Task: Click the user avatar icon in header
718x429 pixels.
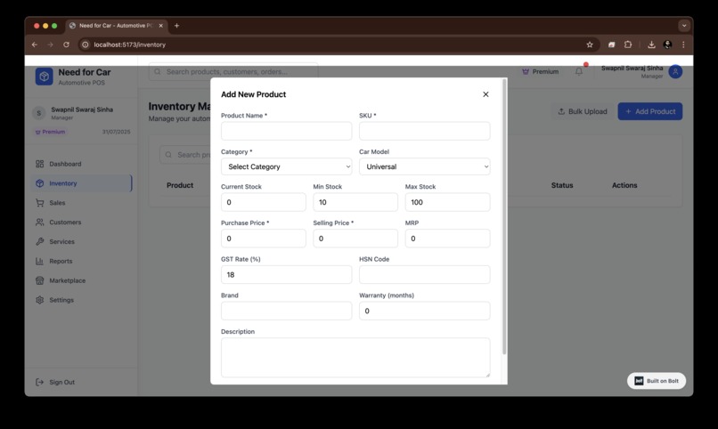Action: pyautogui.click(x=675, y=71)
